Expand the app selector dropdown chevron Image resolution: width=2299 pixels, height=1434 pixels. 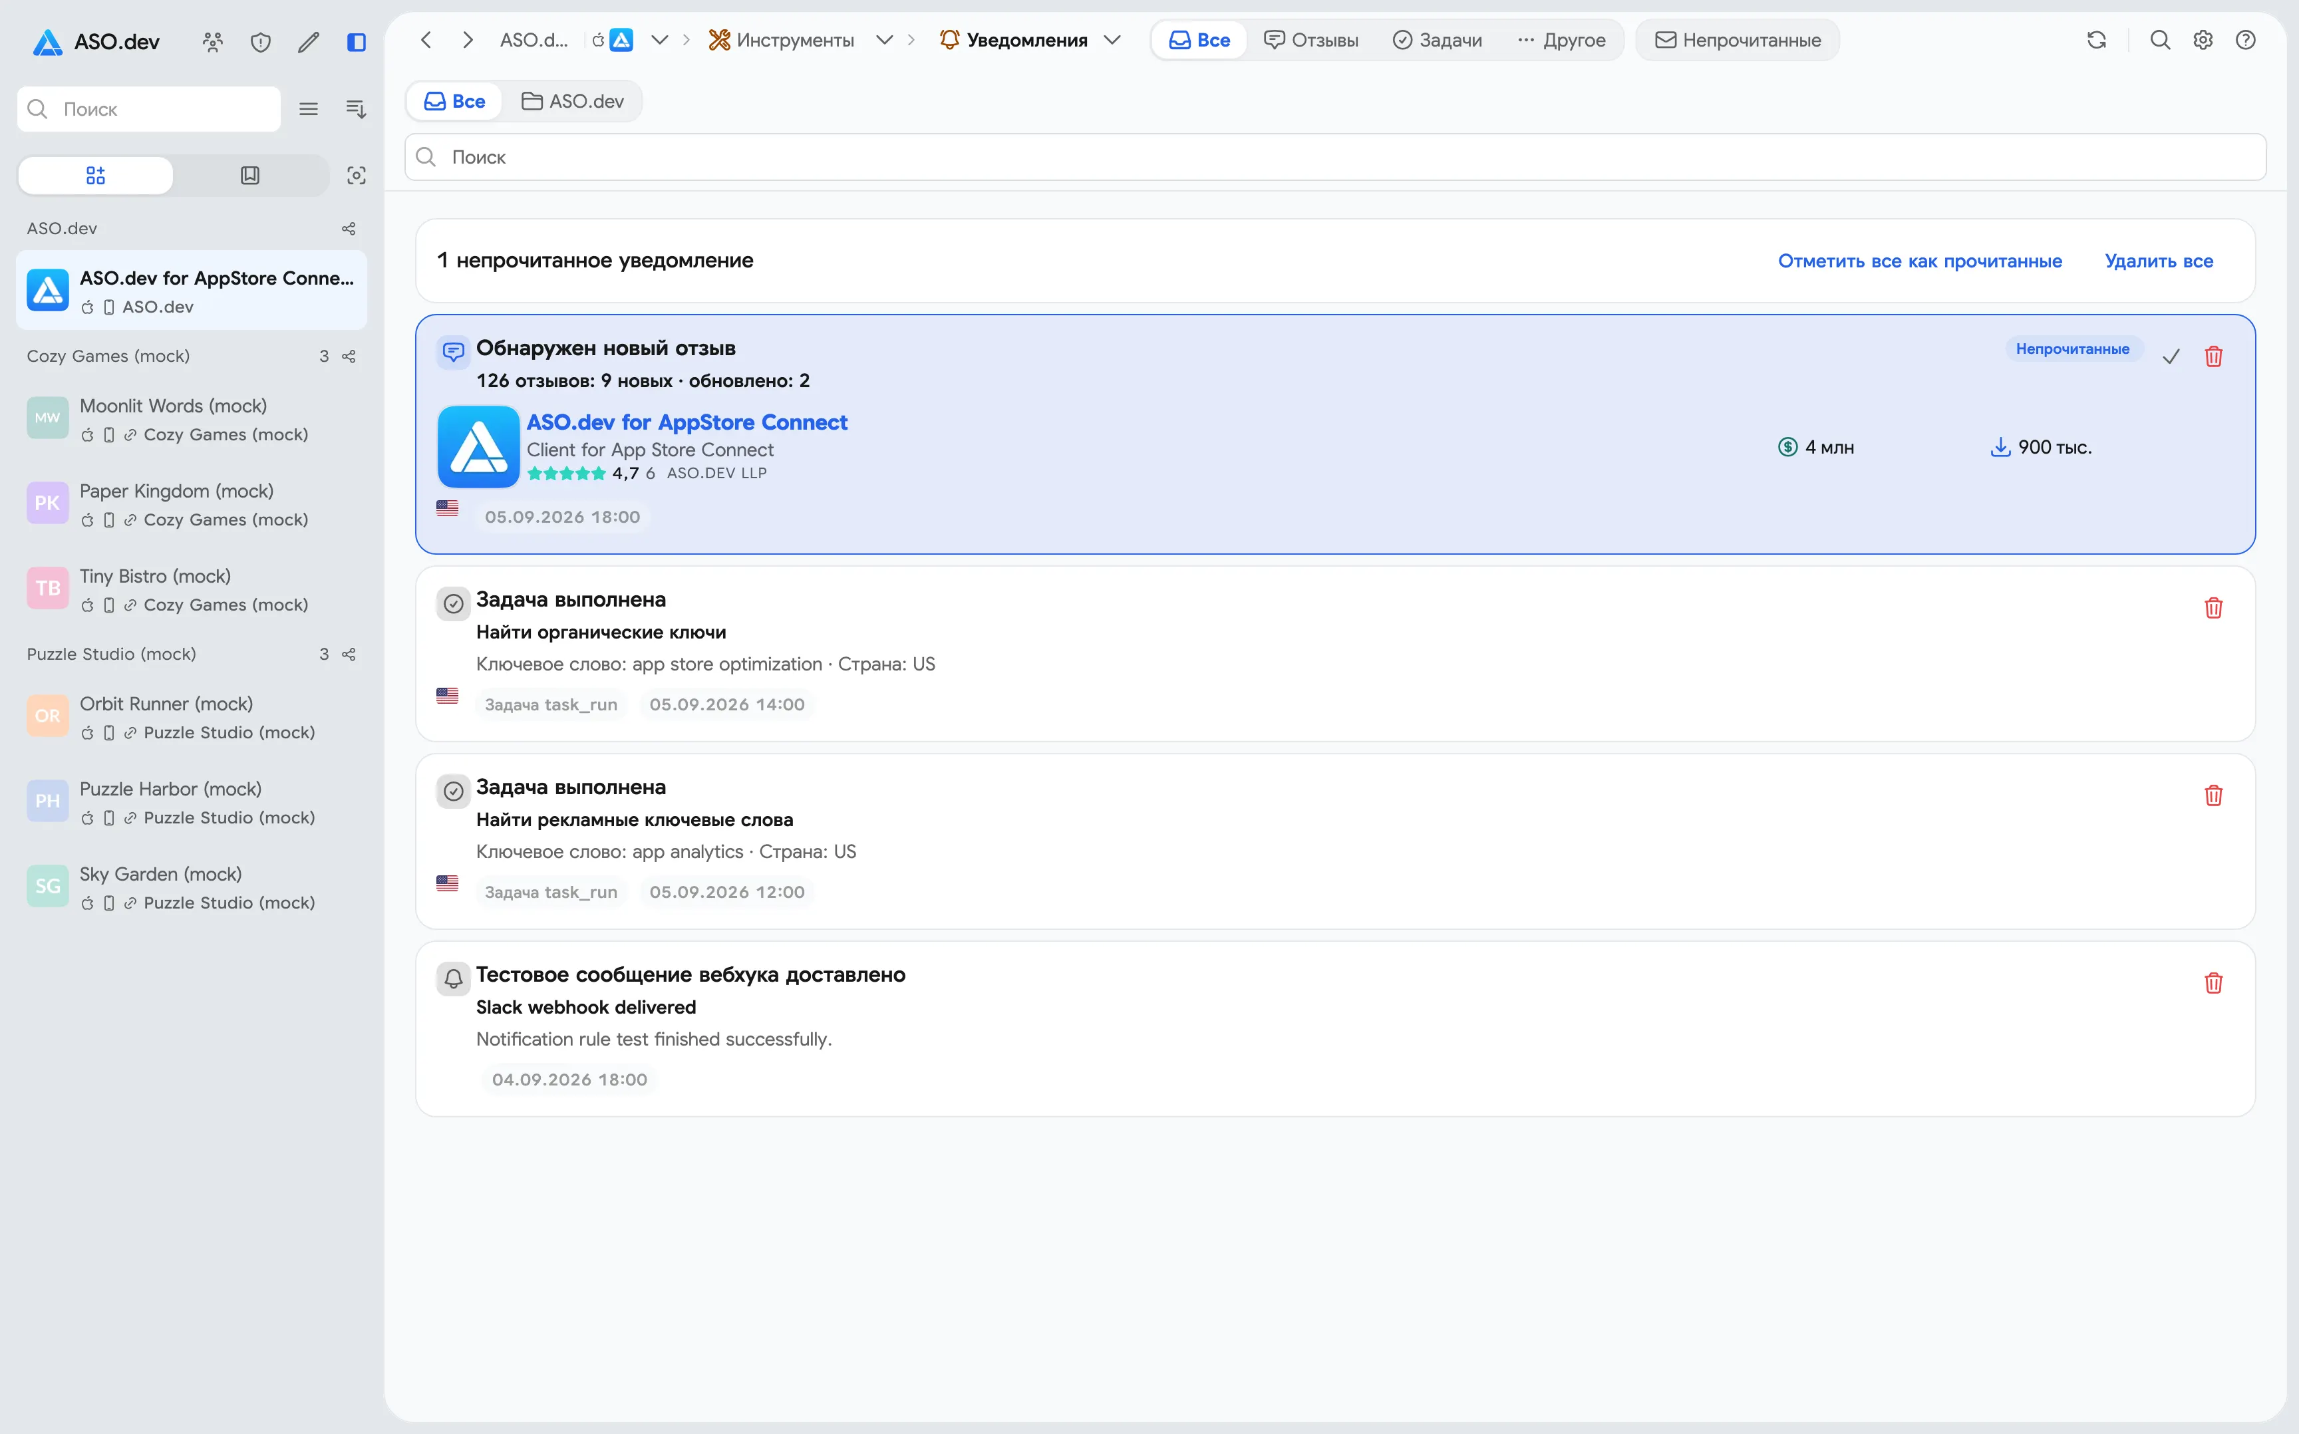coord(660,40)
